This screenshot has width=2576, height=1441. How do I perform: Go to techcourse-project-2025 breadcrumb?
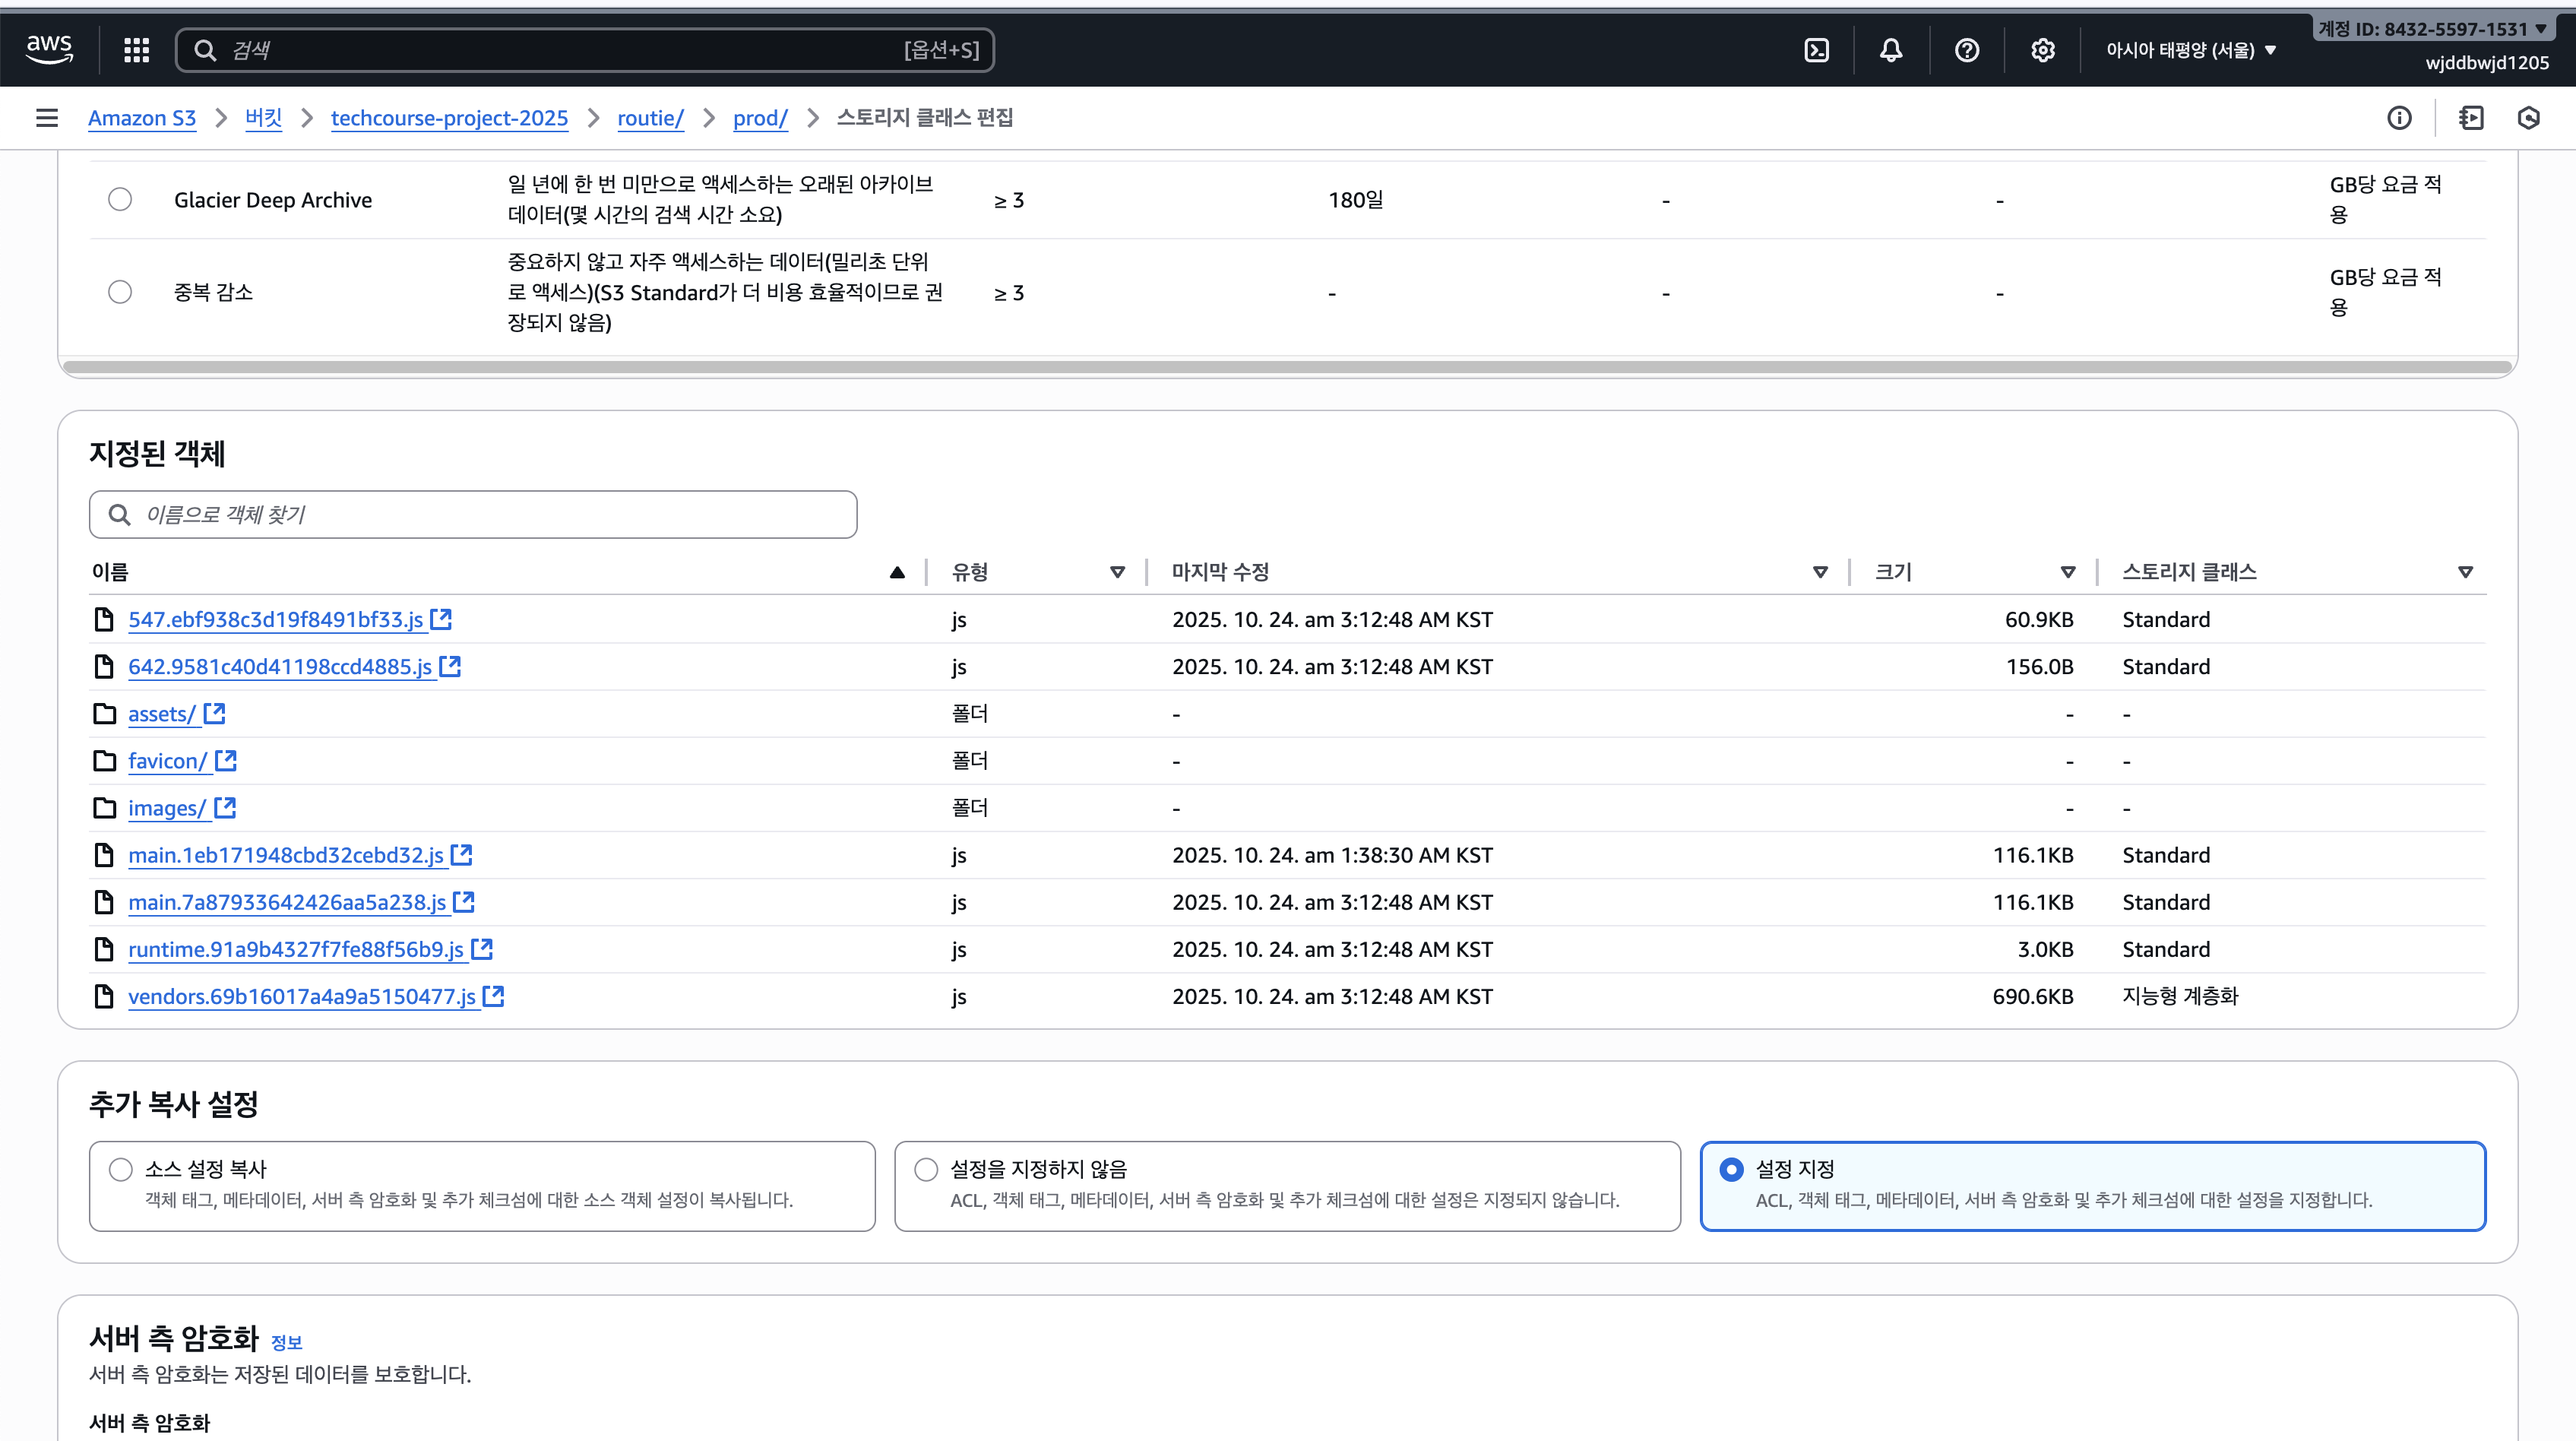click(x=449, y=118)
